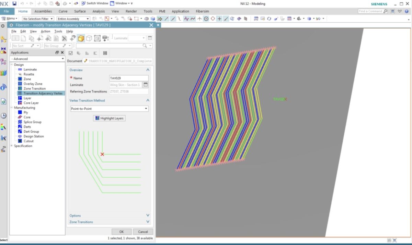Save the file from the quick access toolbar

coord(14,3)
